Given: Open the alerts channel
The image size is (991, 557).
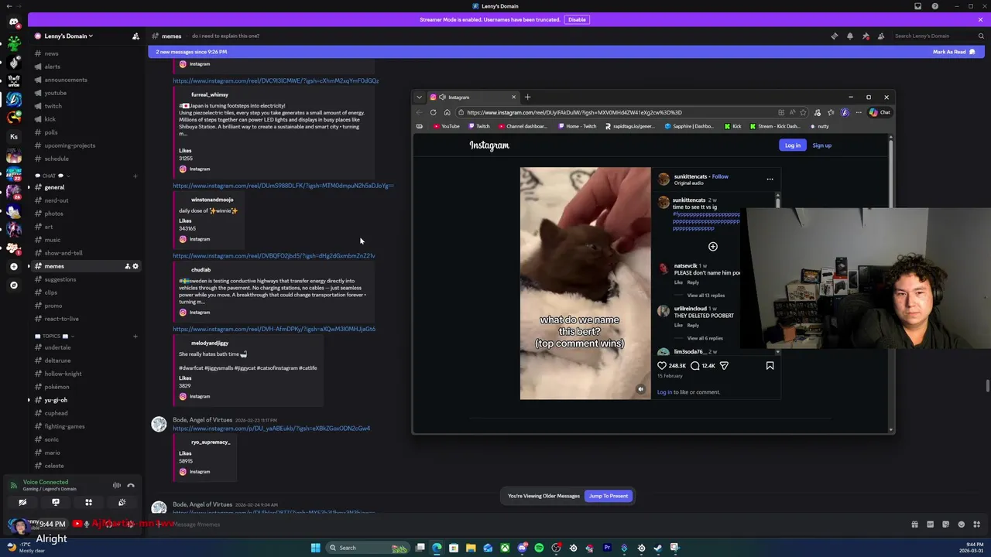Looking at the screenshot, I should (x=52, y=67).
